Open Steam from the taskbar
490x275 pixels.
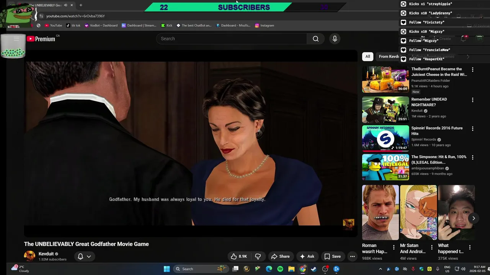314,269
